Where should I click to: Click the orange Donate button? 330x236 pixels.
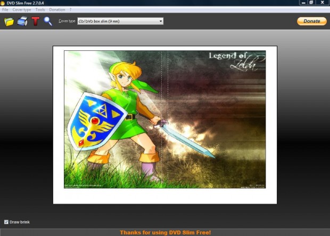[x=312, y=21]
